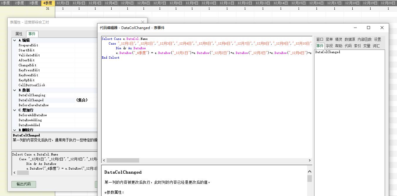Switch to the 属性 tab in table properties
397x196 pixels.
(x=19, y=34)
